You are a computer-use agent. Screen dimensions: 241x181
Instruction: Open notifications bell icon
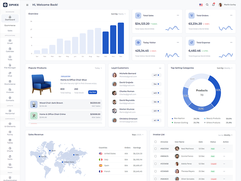(213, 5)
